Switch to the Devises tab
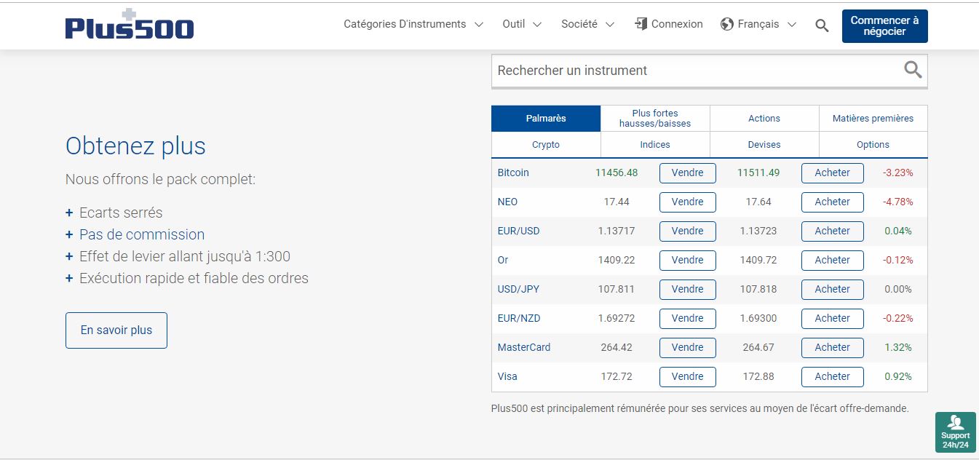Screen dimensions: 979x460 (x=764, y=144)
